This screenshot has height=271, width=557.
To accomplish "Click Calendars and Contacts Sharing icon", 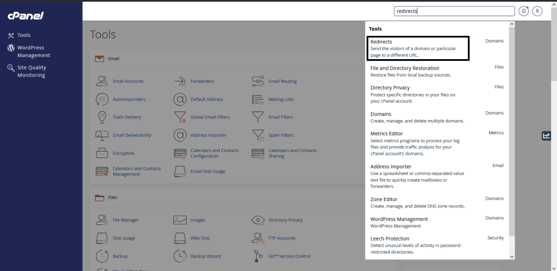I will [258, 153].
